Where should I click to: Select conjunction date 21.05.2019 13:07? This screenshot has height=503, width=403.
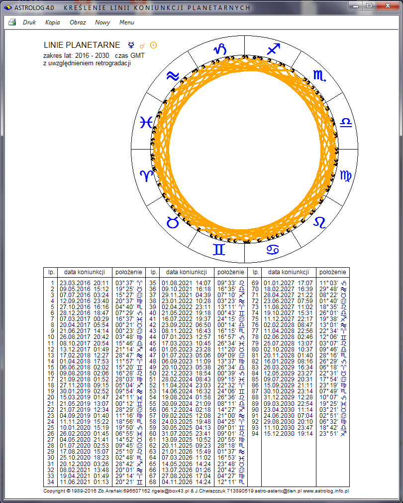click(84, 404)
